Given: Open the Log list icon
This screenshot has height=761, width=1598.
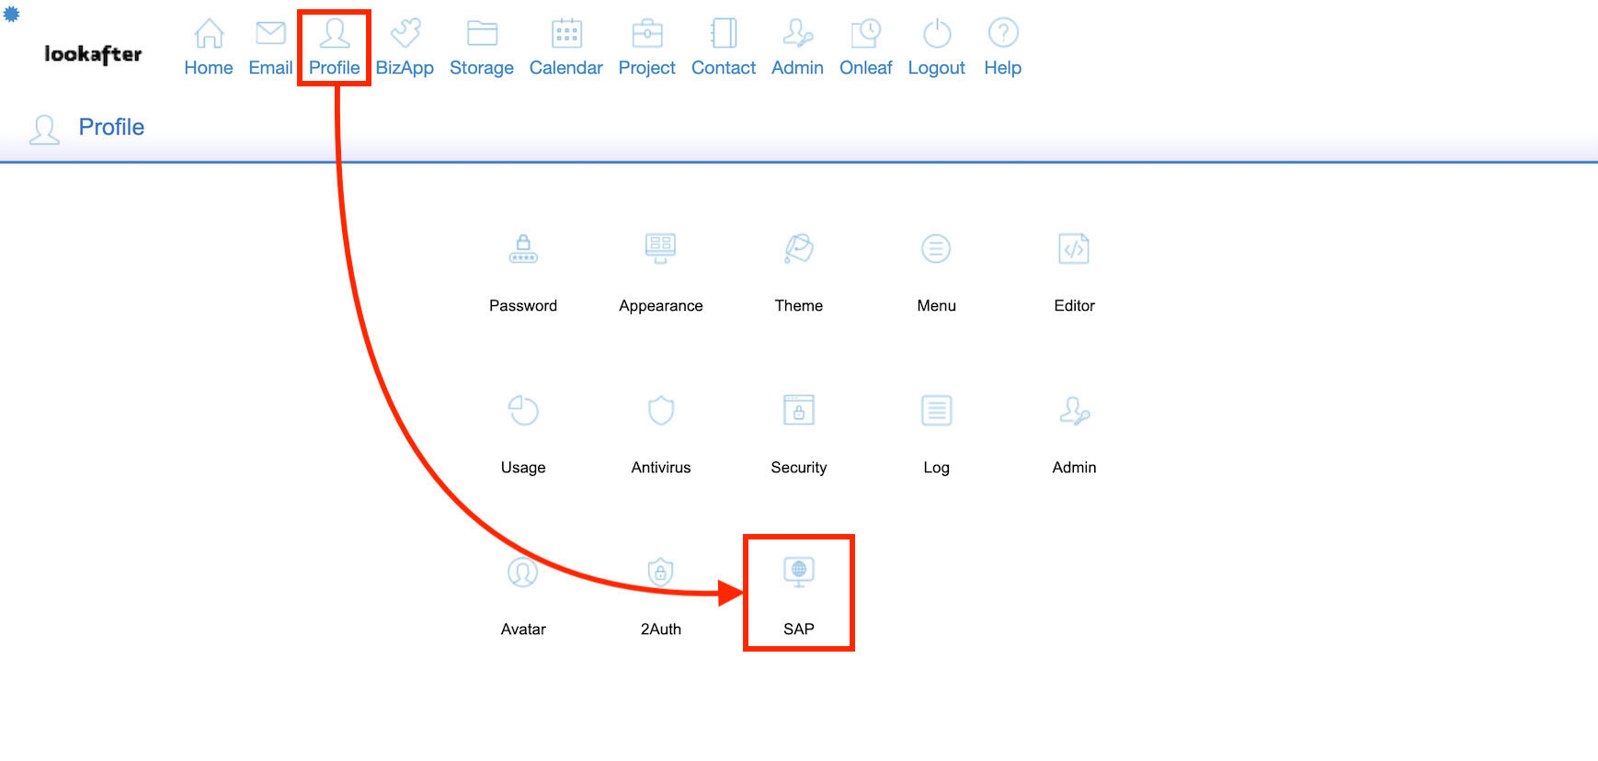Looking at the screenshot, I should pos(936,411).
